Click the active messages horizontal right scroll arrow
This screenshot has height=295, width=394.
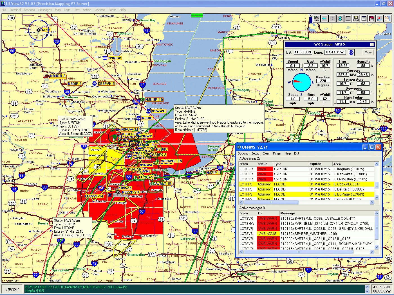coord(372,252)
